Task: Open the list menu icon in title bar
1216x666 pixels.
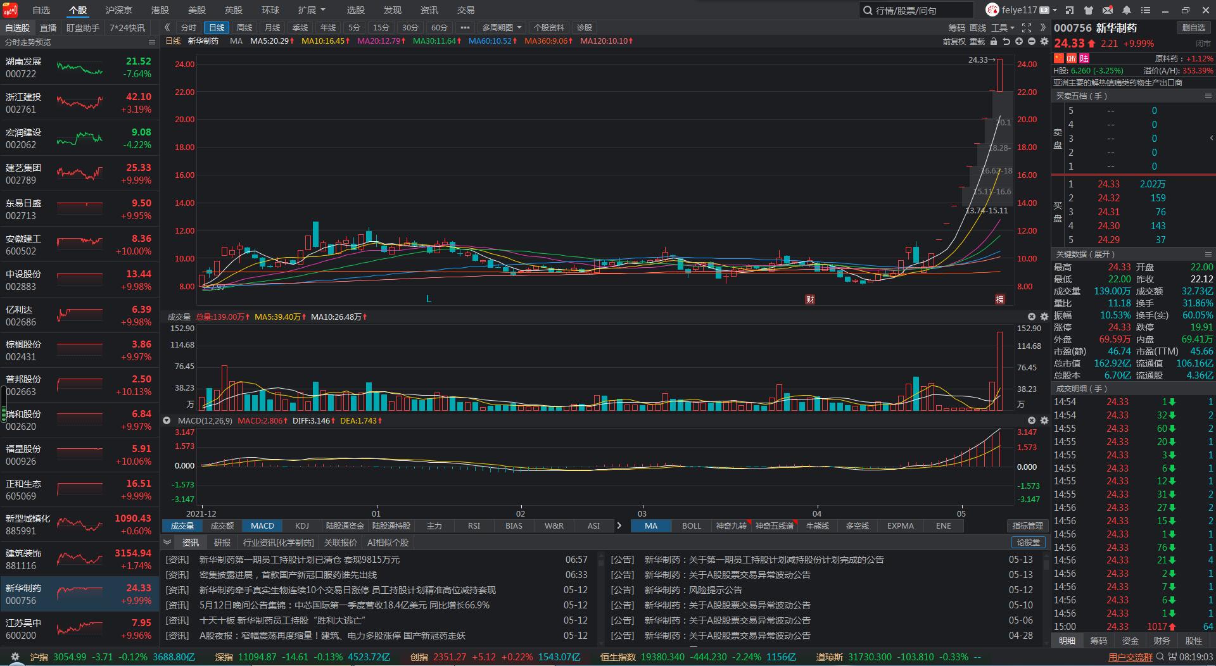Action: point(1146,10)
